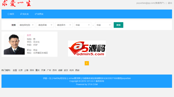Screen dimensions: 174x97
Task: Open the 请选择市 city dropdown
Action: (x=64, y=25)
